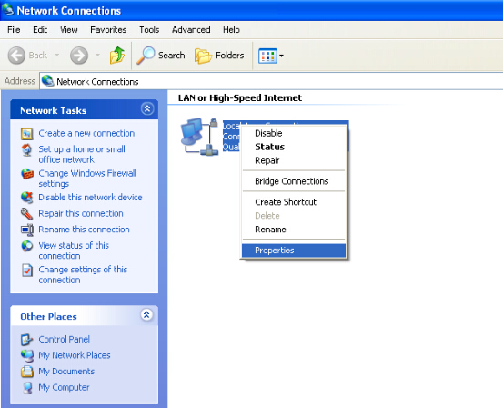The height and width of the screenshot is (409, 503).
Task: Collapse the Network Tasks panel
Action: (147, 109)
